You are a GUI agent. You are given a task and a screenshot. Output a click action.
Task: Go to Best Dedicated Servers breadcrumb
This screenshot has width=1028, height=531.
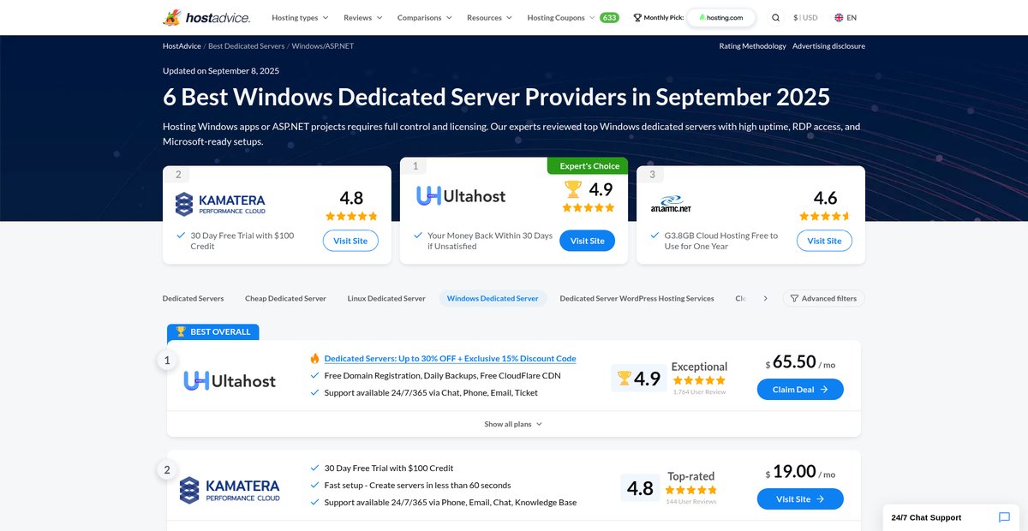(x=247, y=45)
